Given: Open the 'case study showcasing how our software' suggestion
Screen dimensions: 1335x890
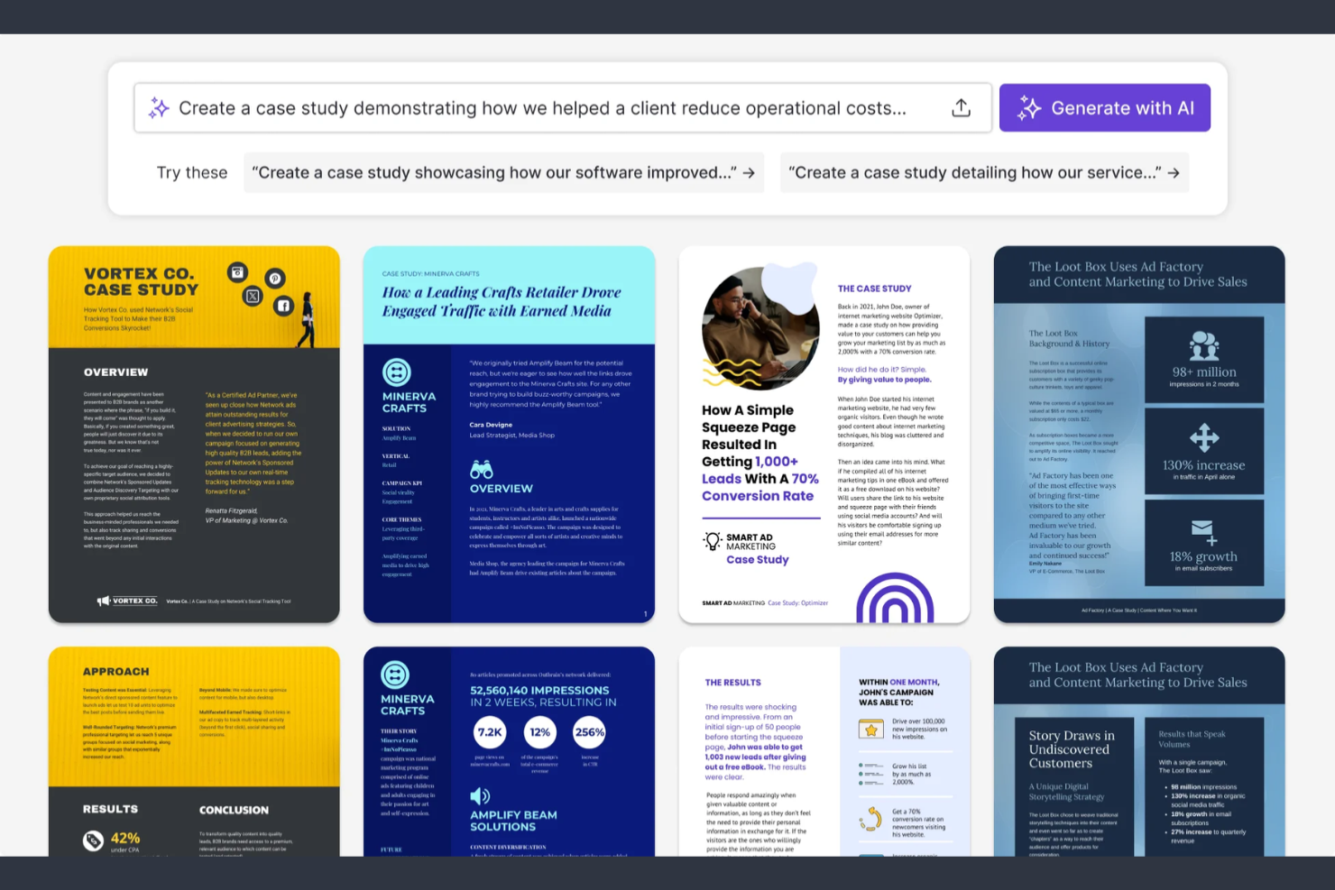Looking at the screenshot, I should [x=503, y=172].
